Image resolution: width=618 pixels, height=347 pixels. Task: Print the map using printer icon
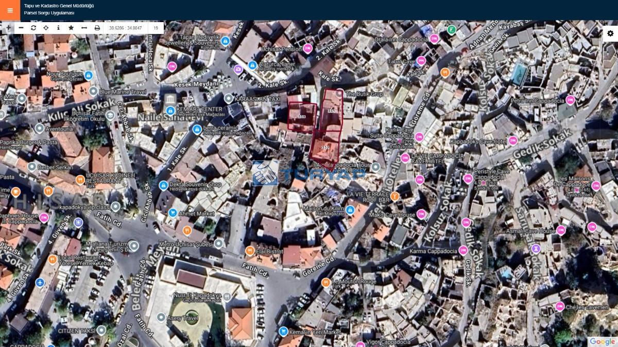(97, 28)
